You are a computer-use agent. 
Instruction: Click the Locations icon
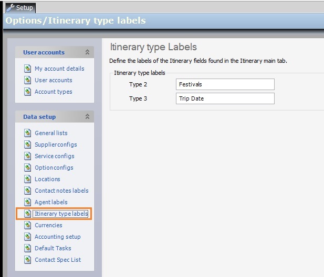28,179
